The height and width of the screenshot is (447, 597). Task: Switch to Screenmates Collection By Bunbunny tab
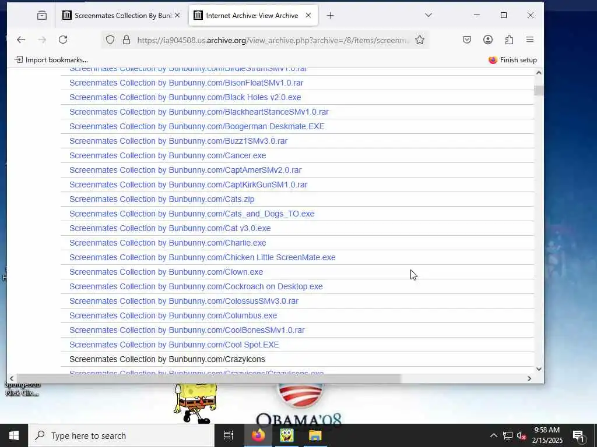coord(121,16)
